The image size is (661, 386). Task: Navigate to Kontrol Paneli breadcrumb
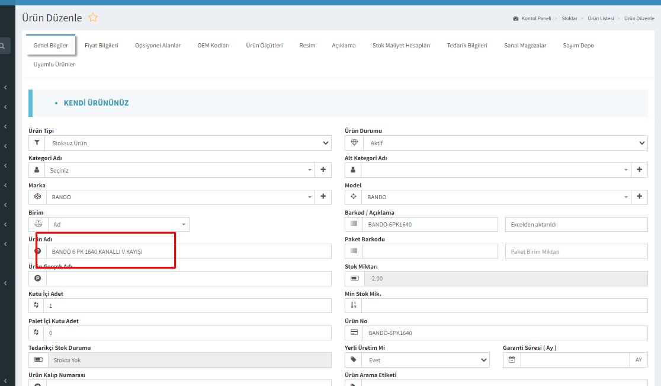pyautogui.click(x=535, y=19)
